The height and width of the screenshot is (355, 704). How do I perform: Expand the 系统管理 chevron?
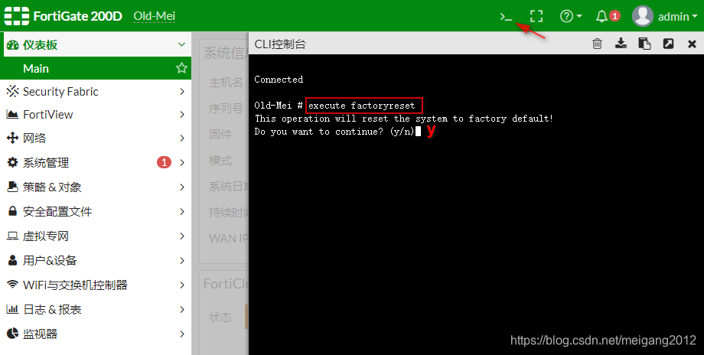point(182,162)
